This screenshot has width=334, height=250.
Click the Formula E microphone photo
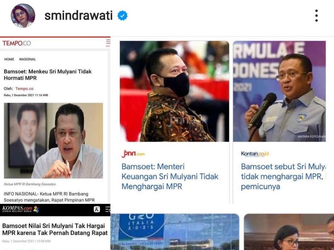[279, 91]
